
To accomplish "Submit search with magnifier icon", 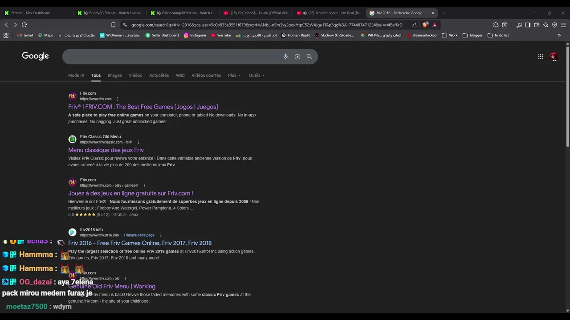I will pos(309,56).
